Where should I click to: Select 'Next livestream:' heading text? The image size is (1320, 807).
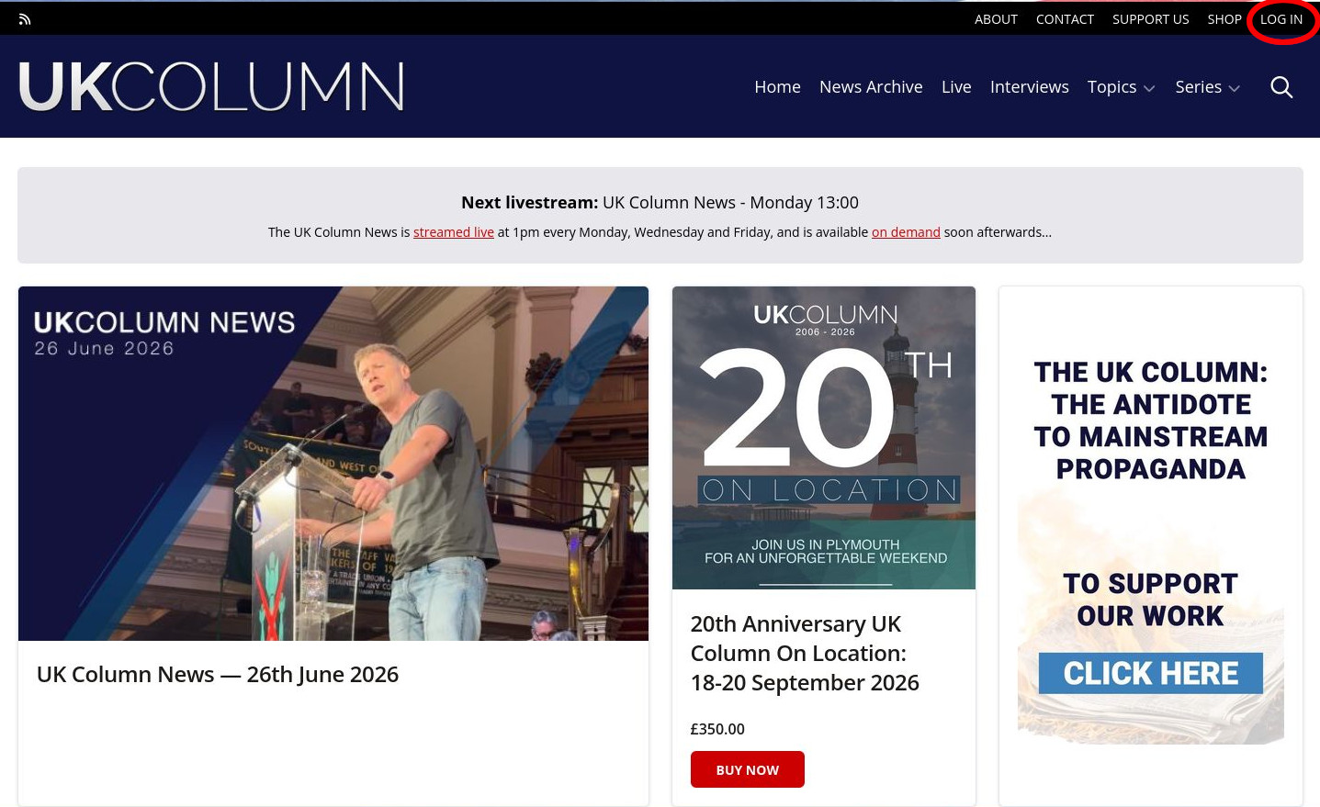pyautogui.click(x=529, y=202)
